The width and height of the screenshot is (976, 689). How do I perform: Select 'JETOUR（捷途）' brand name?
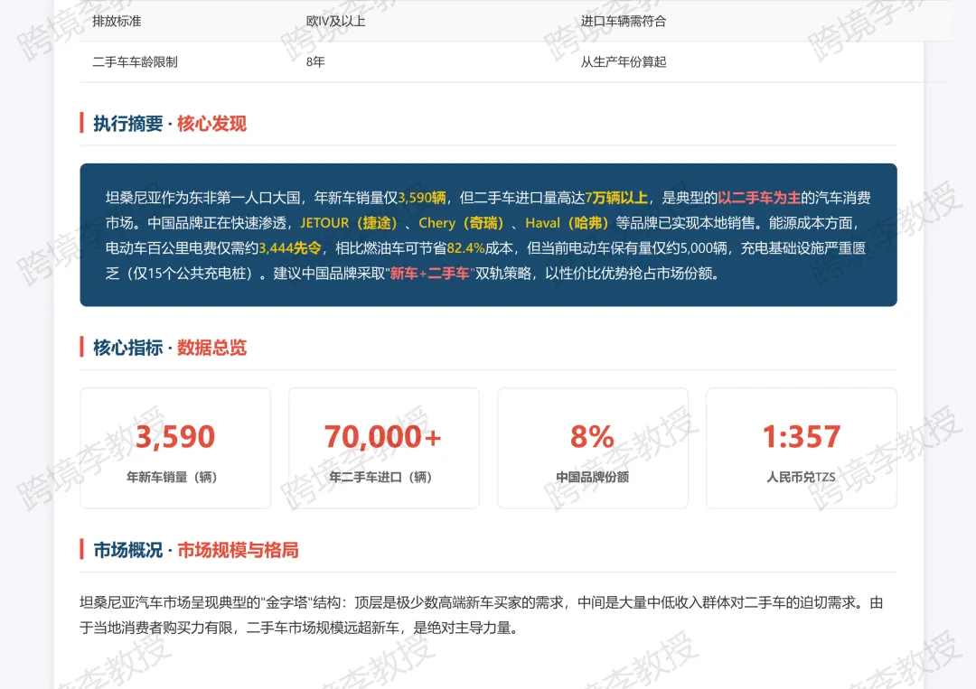pyautogui.click(x=349, y=223)
